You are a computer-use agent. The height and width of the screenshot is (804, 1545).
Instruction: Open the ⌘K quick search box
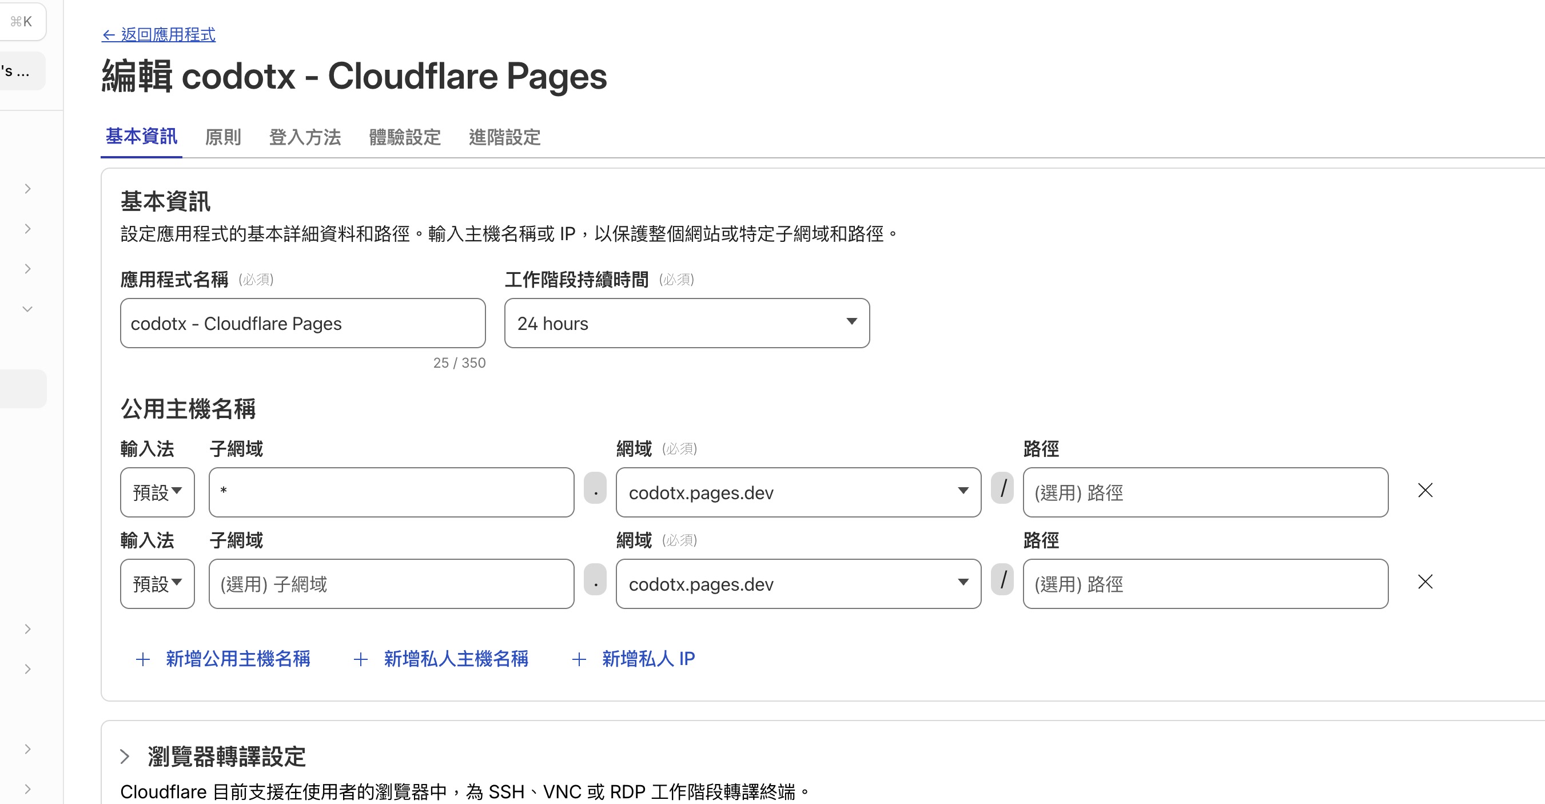(22, 22)
